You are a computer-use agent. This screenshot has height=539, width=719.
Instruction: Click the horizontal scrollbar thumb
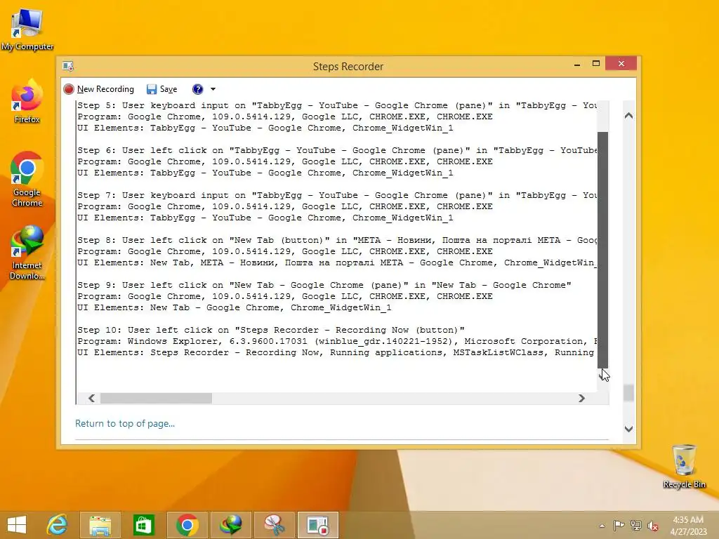coord(157,399)
